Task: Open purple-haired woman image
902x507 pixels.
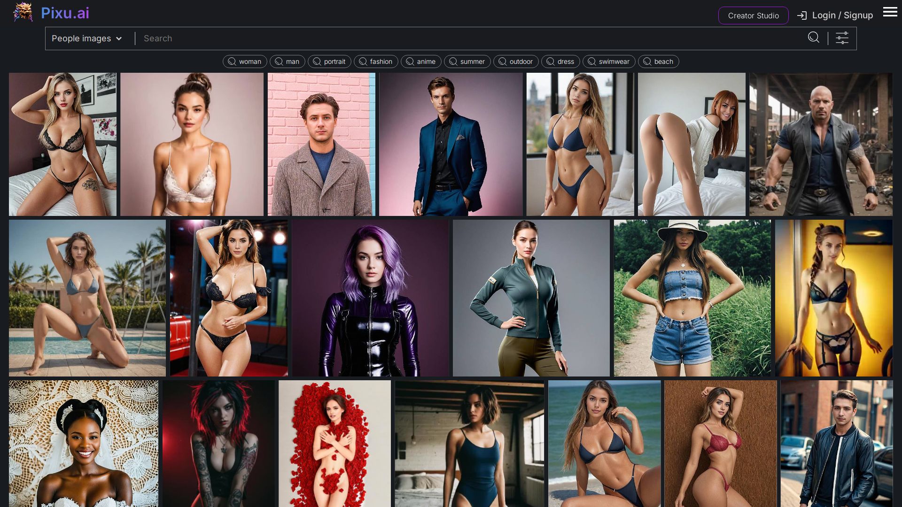Action: point(370,298)
